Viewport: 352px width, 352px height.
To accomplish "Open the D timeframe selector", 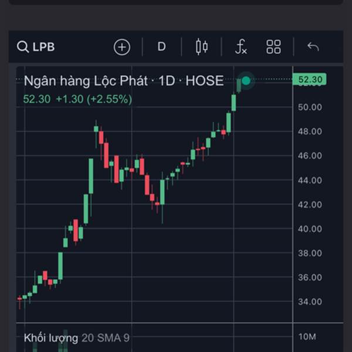I will pos(162,47).
